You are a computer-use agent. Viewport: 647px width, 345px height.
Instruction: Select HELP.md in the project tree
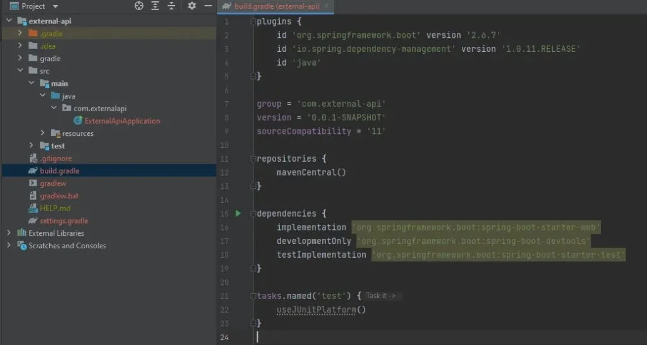click(x=54, y=209)
